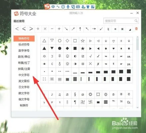Select the 数学/单位 category
The height and width of the screenshot is (133, 146).
click(24, 57)
